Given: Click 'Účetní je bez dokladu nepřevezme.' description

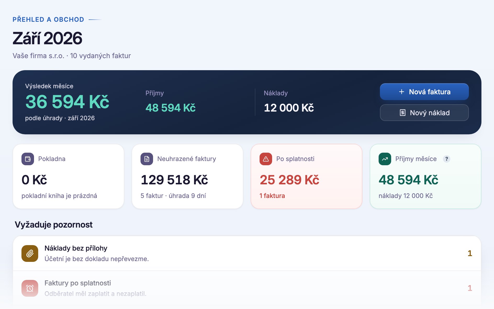Looking at the screenshot, I should pos(97,259).
